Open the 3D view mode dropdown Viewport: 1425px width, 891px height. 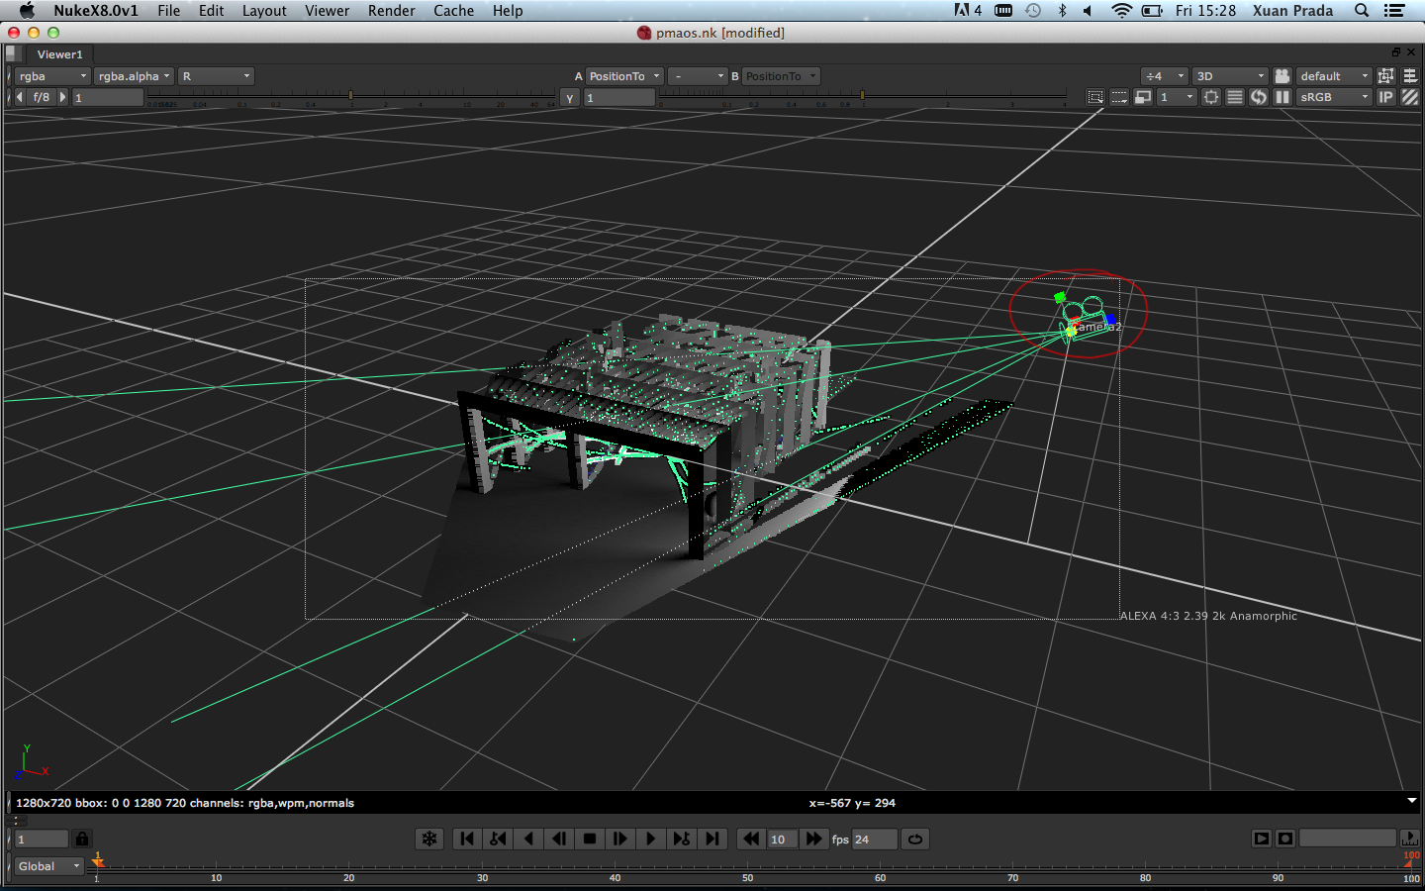coord(1230,76)
